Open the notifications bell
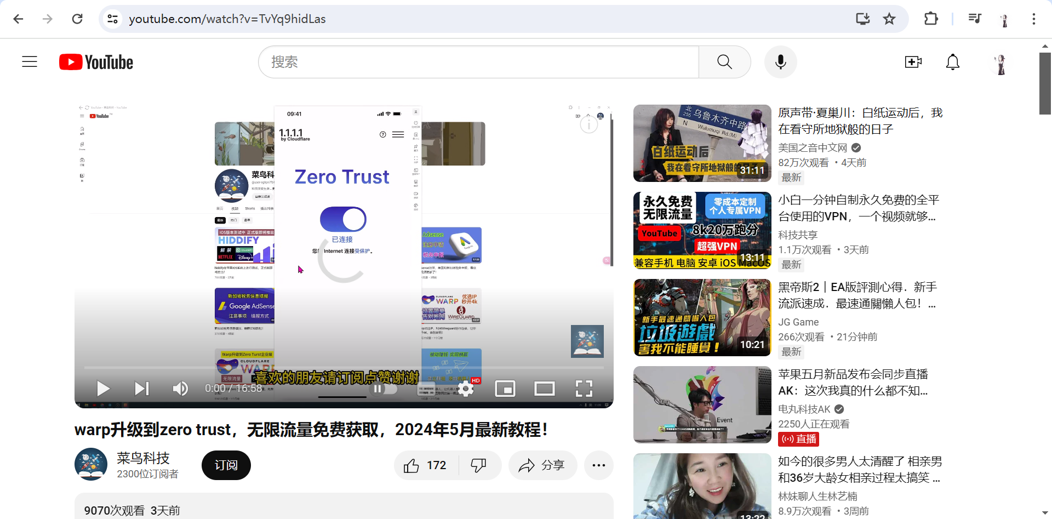 pyautogui.click(x=952, y=62)
